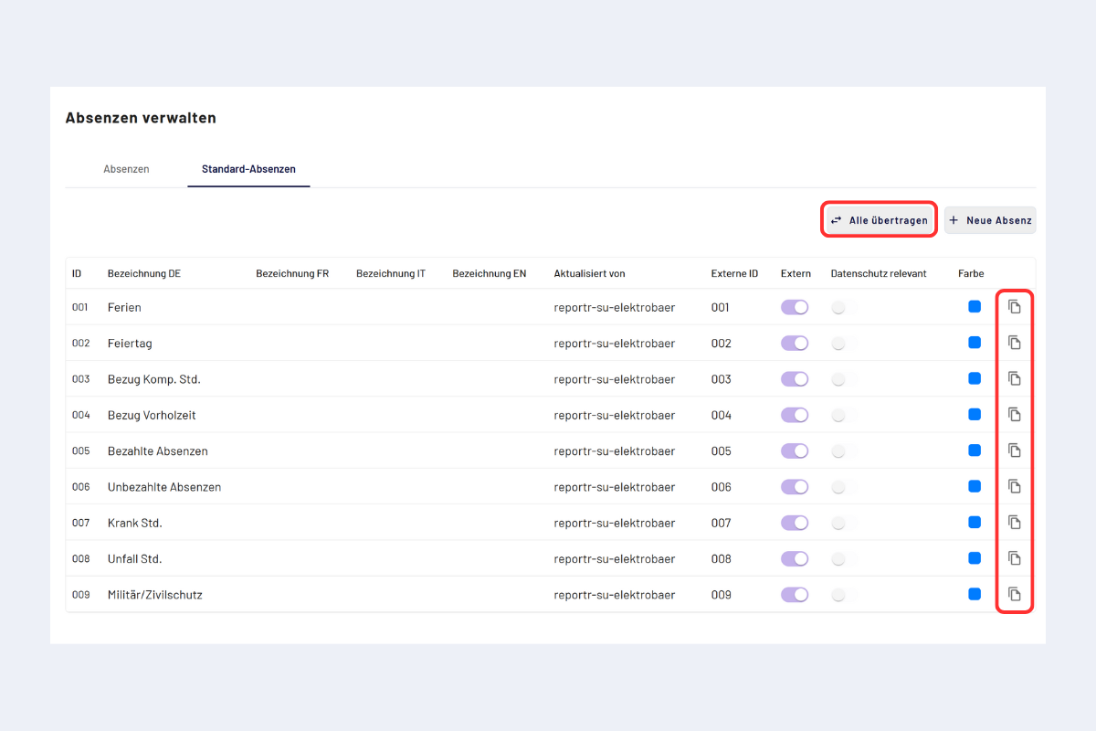Select the Unfall Std. row name
Image resolution: width=1096 pixels, height=731 pixels.
click(x=134, y=558)
